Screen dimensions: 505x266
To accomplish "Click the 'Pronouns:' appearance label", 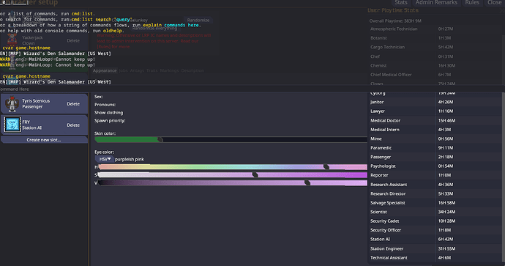I will (105, 105).
